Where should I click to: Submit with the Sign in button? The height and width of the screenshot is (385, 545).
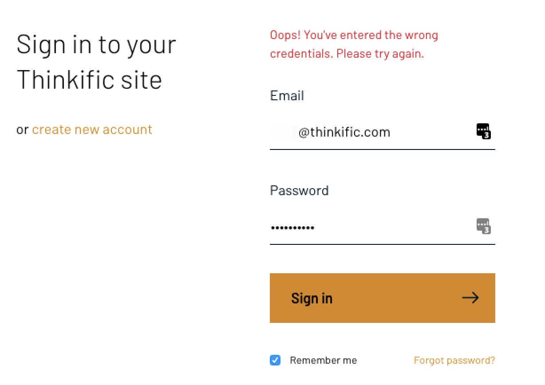[x=383, y=298]
